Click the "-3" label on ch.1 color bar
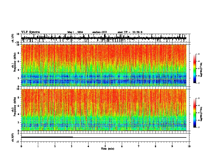This screenshot has width=213, height=164. 198,54
